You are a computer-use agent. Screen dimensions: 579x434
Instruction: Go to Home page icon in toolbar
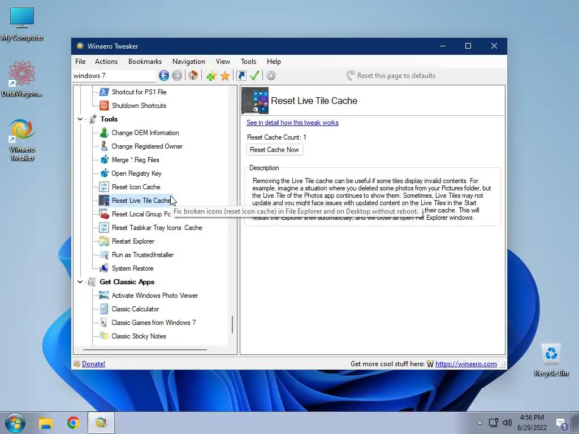tap(193, 76)
